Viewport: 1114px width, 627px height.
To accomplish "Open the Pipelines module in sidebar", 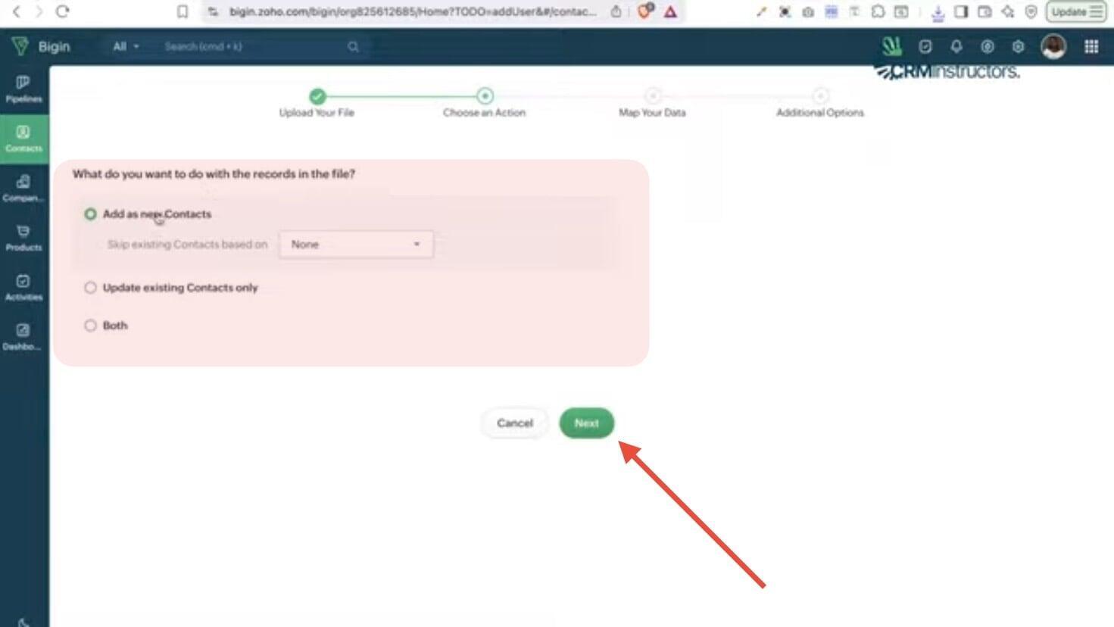I will 23,89.
